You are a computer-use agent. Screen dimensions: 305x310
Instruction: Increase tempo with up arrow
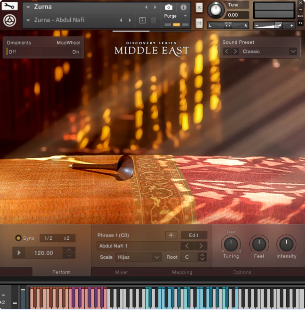click(x=69, y=250)
